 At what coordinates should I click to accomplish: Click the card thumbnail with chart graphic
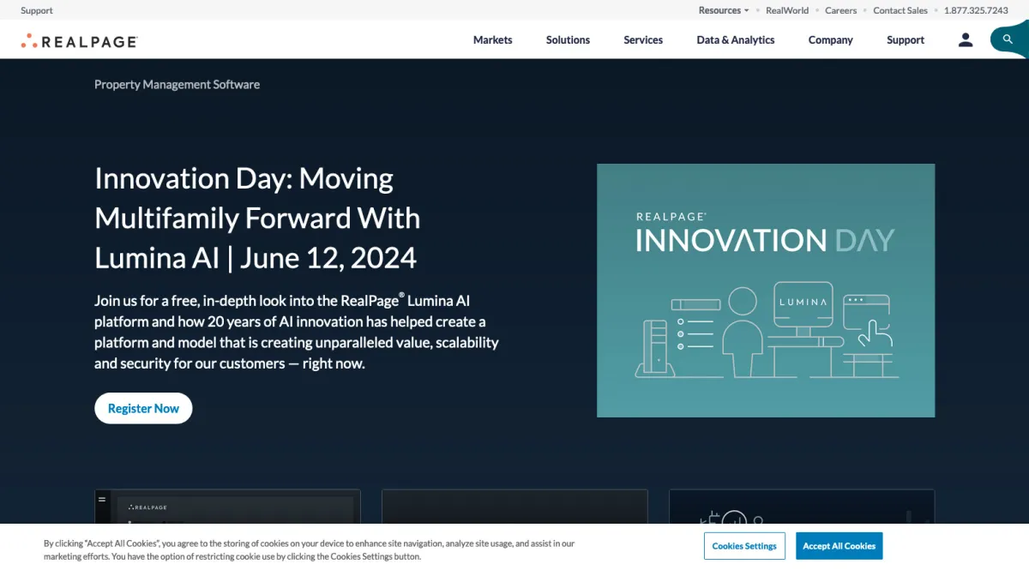[802, 507]
